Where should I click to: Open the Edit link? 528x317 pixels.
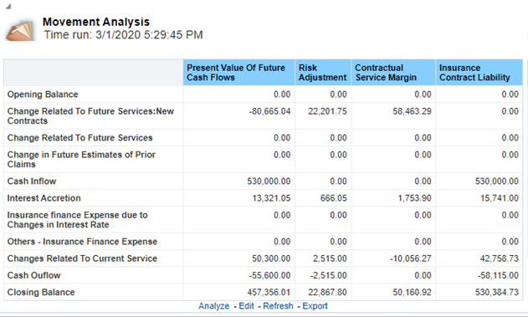pyautogui.click(x=247, y=306)
